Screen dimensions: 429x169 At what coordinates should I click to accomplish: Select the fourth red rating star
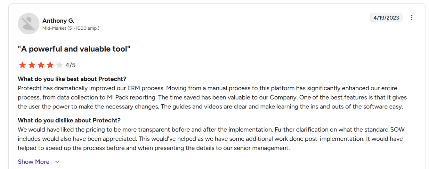50,65
